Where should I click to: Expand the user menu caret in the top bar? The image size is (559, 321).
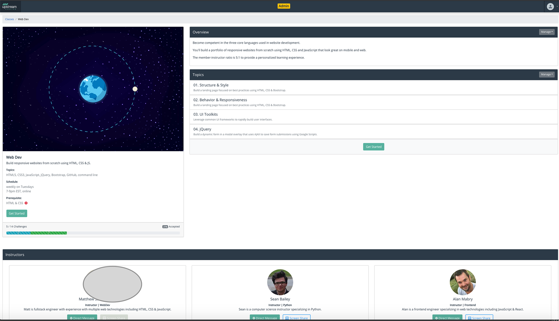tap(557, 6)
